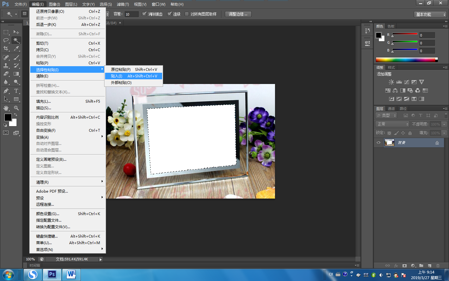449x281 pixels.
Task: Select the Dodge tool
Action: point(16,82)
